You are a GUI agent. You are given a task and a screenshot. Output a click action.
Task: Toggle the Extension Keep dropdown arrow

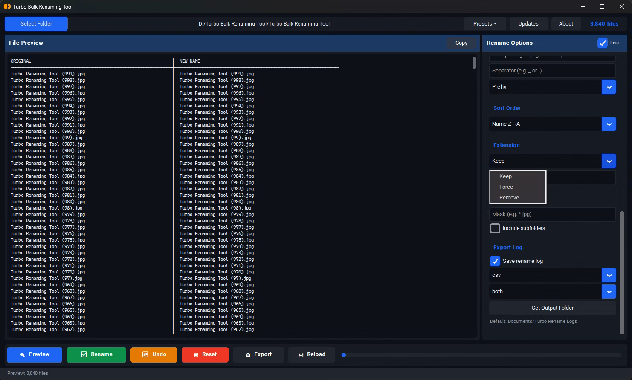(x=609, y=161)
